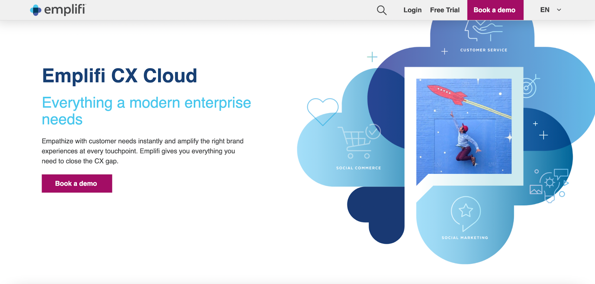Image resolution: width=595 pixels, height=284 pixels.
Task: Click the CUSTOMER SERVICE label
Action: [483, 50]
